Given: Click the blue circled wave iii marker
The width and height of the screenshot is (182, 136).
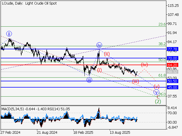Looking at the screenshot, I should tap(89, 80).
